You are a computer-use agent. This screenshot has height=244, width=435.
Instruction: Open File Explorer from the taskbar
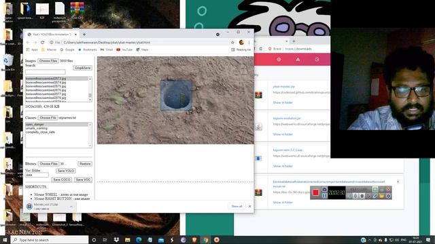pos(127,240)
